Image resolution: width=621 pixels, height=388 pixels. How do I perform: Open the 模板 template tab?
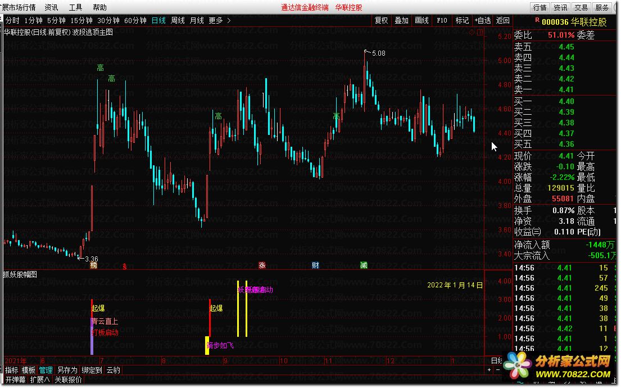click(x=29, y=370)
